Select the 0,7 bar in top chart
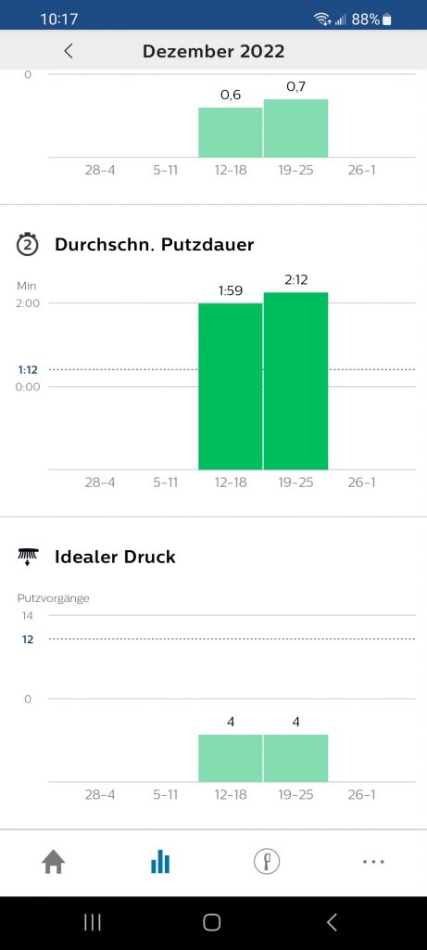The image size is (427, 950). click(295, 128)
